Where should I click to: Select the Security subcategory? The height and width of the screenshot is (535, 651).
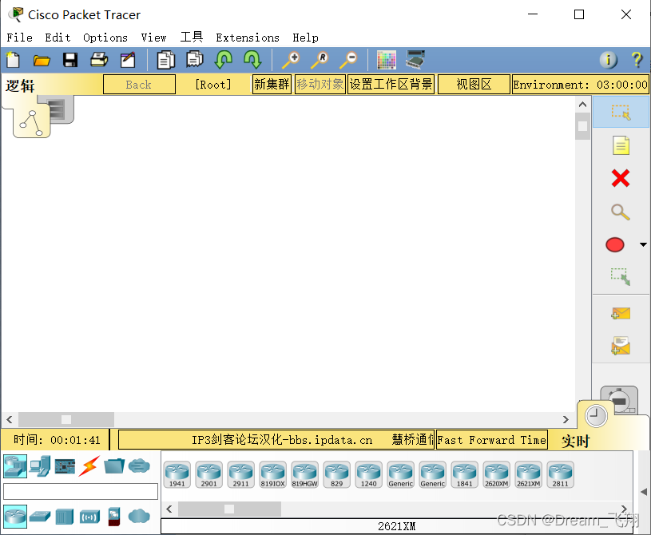coord(114,517)
